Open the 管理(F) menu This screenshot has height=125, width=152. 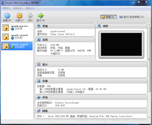point(6,8)
